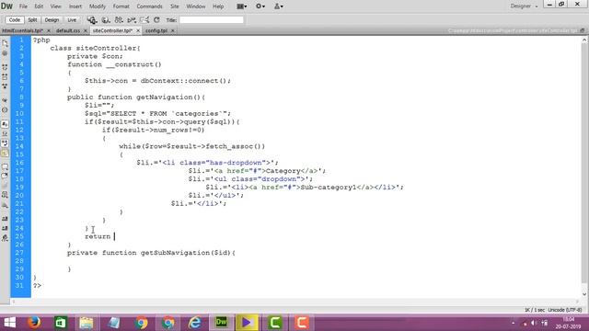The height and width of the screenshot is (331, 589).
Task: Open the View menu
Action: (x=55, y=6)
